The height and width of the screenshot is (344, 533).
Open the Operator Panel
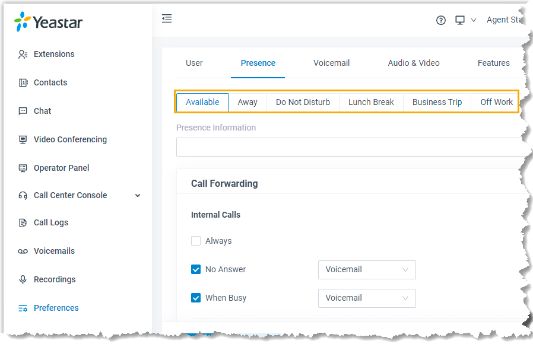click(x=62, y=168)
